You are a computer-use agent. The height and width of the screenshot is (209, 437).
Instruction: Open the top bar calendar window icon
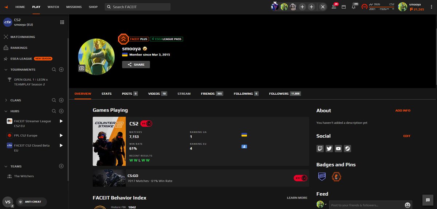[343, 7]
